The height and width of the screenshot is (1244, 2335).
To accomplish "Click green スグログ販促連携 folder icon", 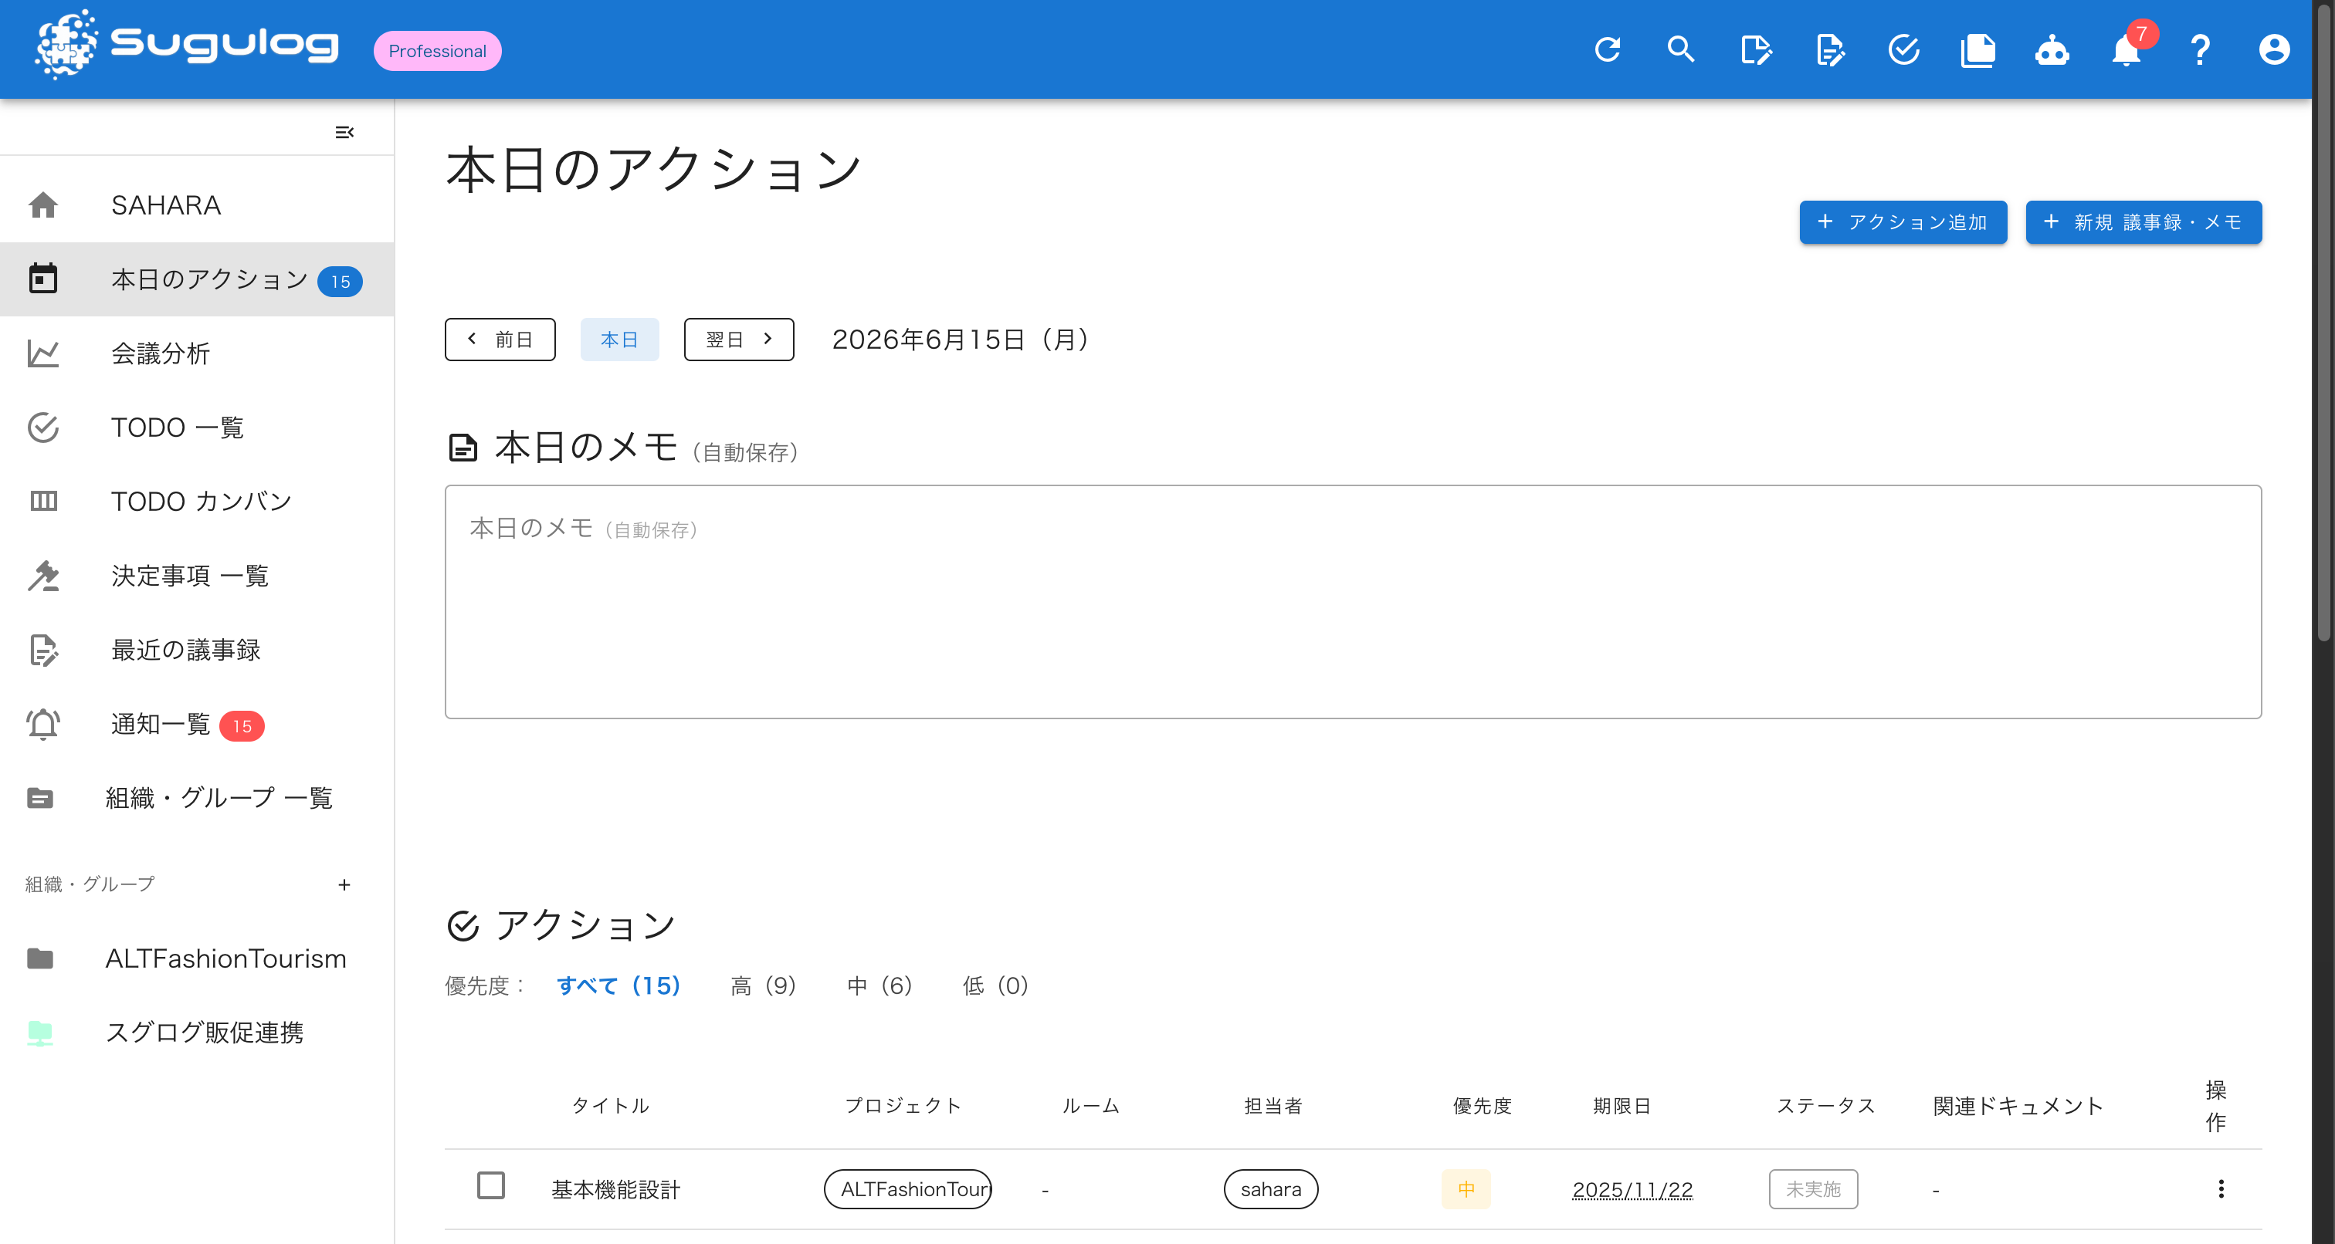I will tap(40, 1033).
